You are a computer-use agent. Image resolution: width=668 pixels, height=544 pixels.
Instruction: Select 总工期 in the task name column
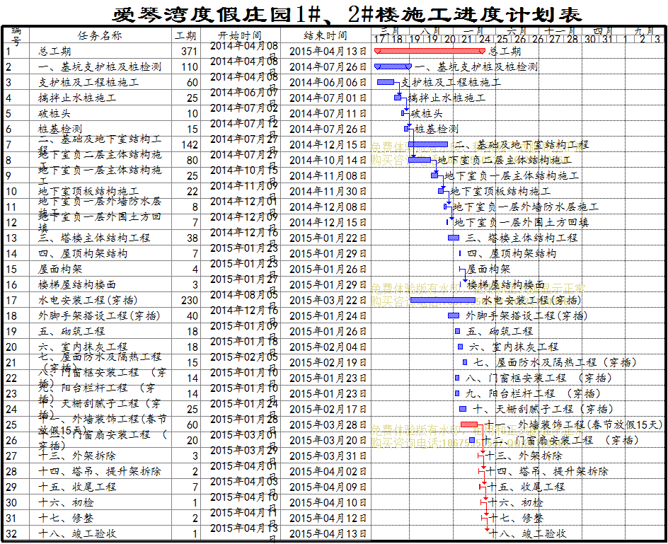tap(54, 52)
